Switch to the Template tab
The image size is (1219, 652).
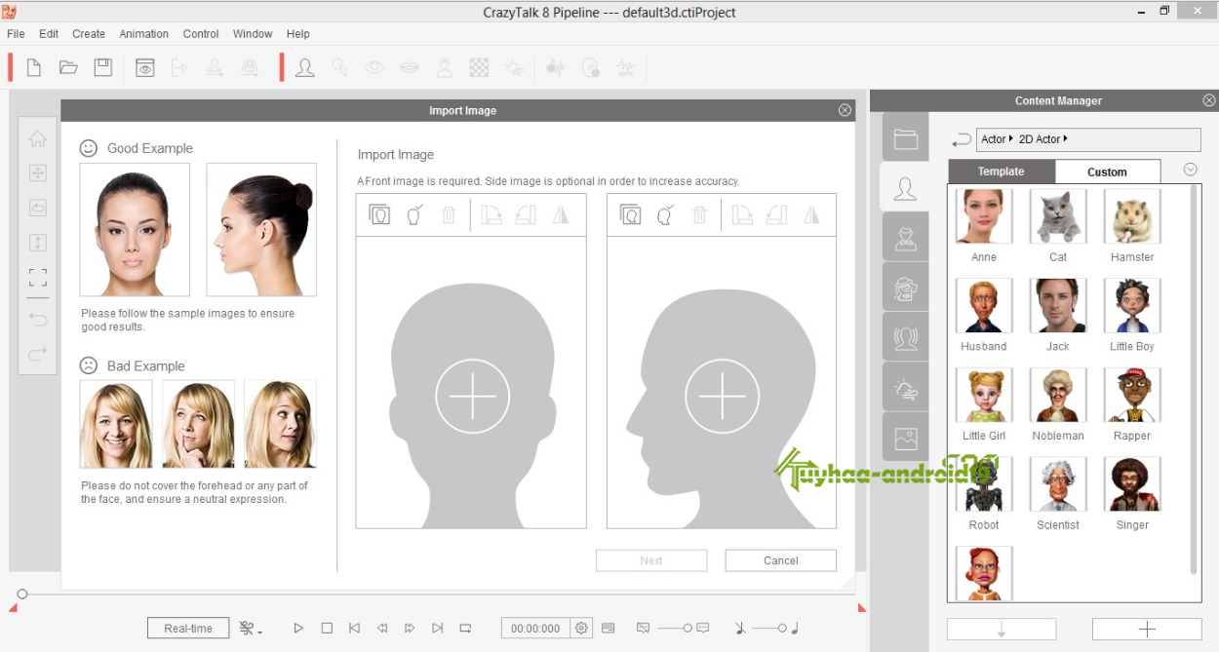point(1002,172)
